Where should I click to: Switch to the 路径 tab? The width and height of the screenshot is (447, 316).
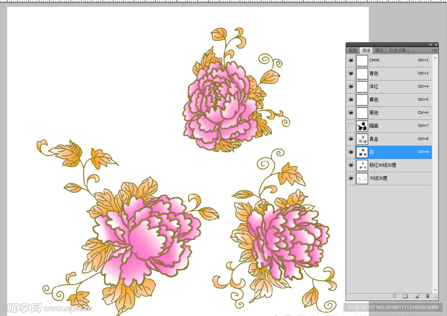(379, 51)
